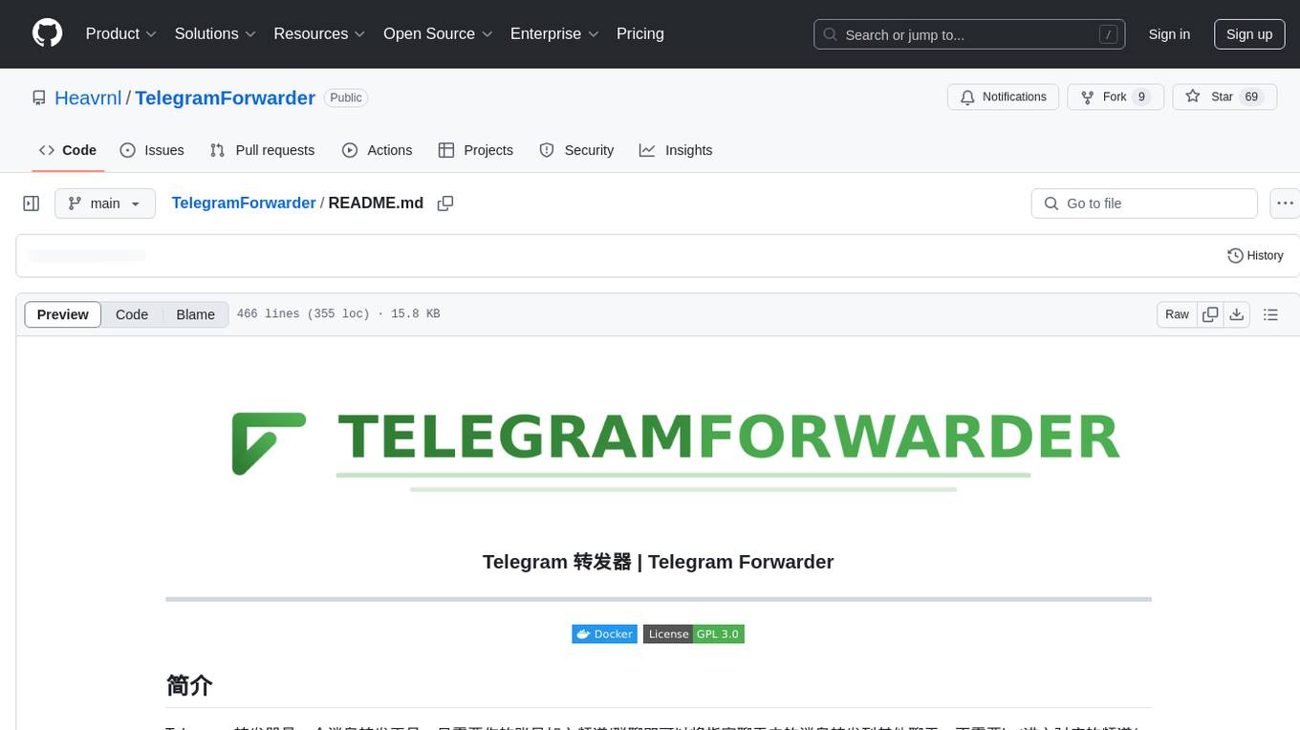The width and height of the screenshot is (1300, 730).
Task: Click the Docker badge
Action: pyautogui.click(x=604, y=633)
